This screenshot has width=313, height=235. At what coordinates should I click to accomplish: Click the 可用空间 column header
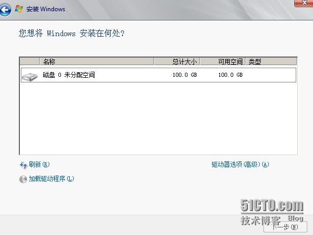click(x=223, y=62)
